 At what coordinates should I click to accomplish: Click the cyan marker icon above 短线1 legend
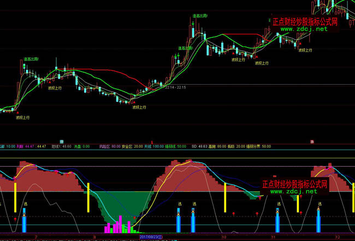coord(62,141)
